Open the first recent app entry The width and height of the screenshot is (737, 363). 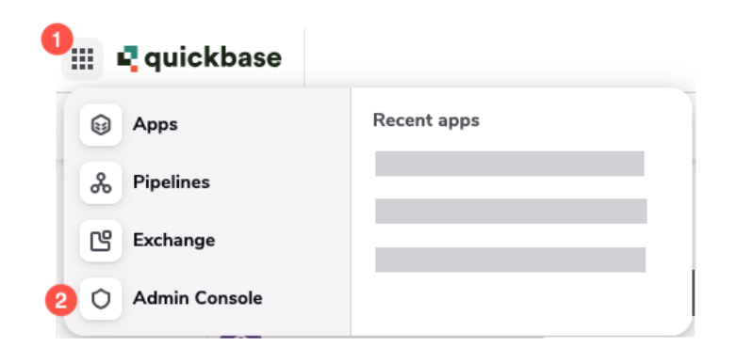(510, 164)
